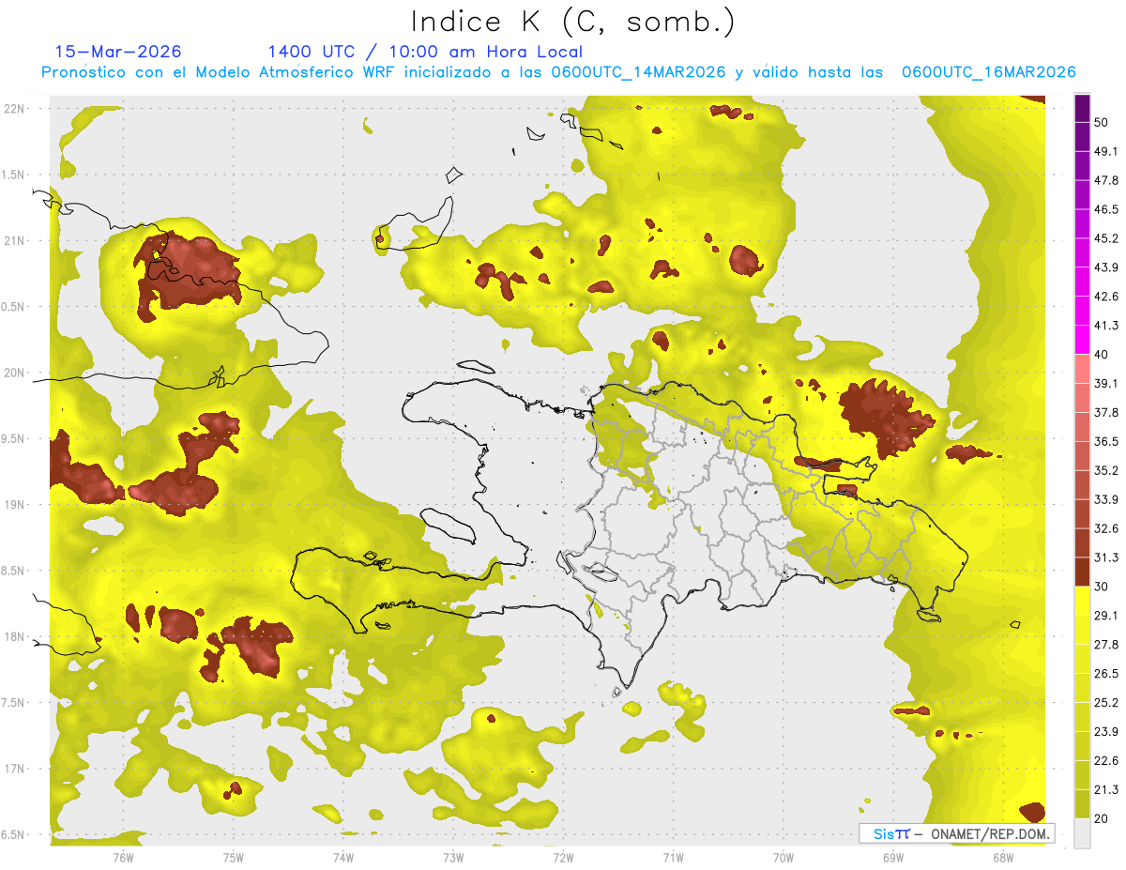Screen dimensions: 1126x870
Task: Click the "6.5N" latitude label
Action: click(13, 834)
